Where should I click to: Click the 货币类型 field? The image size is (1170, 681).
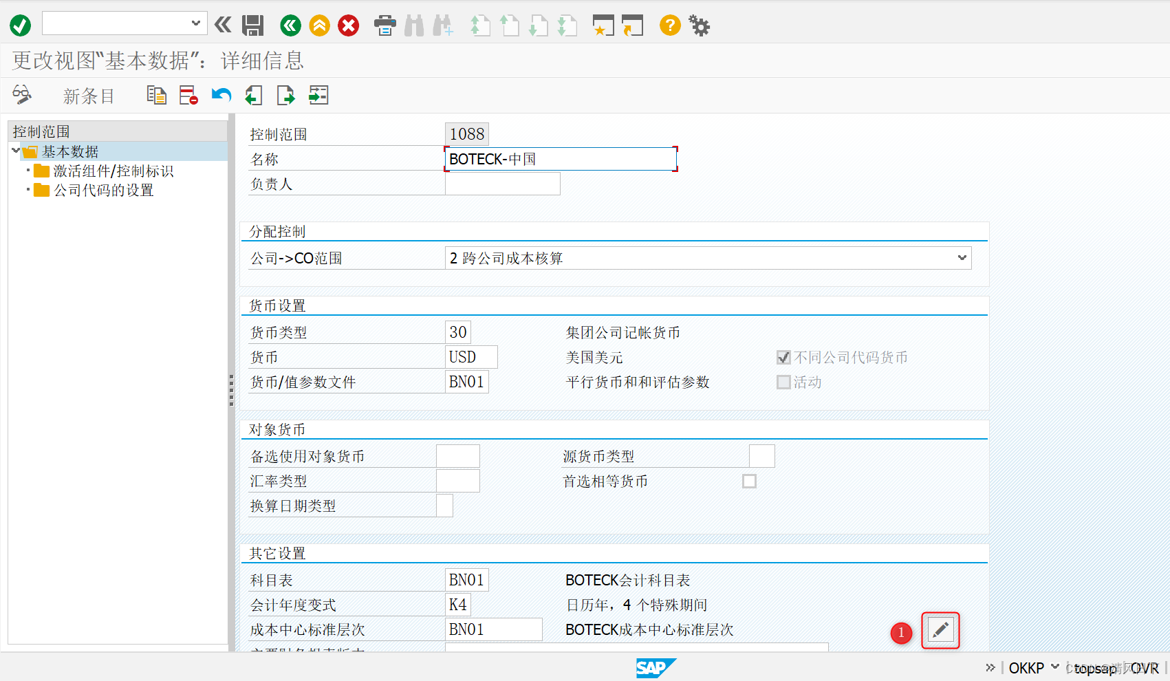[x=458, y=332]
